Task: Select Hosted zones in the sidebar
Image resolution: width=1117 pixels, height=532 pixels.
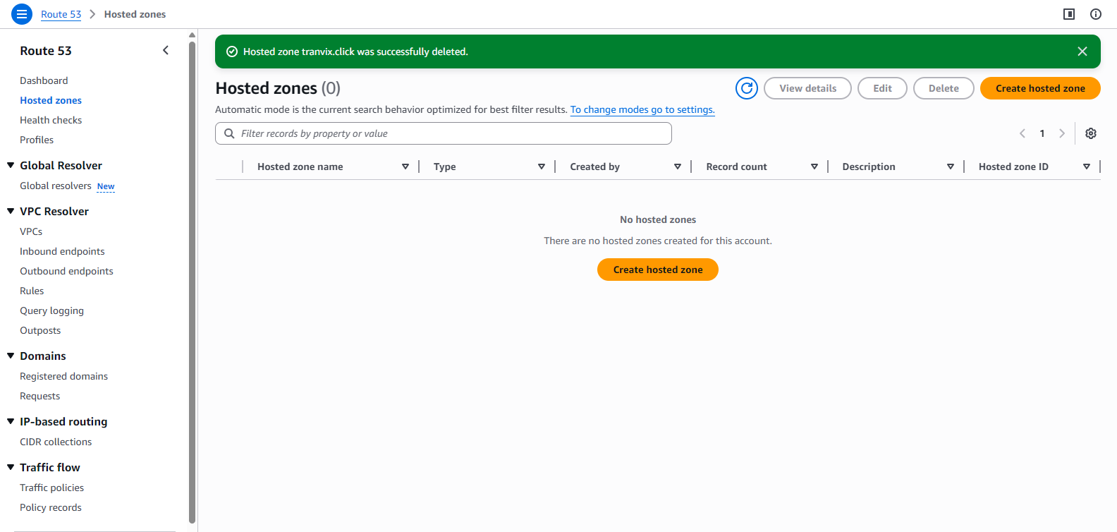Action: (x=51, y=100)
